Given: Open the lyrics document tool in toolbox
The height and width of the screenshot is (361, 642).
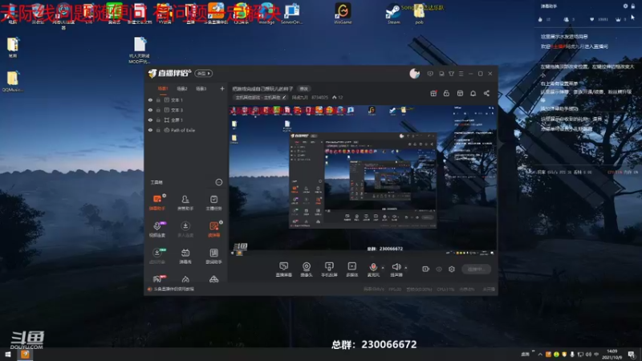Looking at the screenshot, I should [x=213, y=255].
